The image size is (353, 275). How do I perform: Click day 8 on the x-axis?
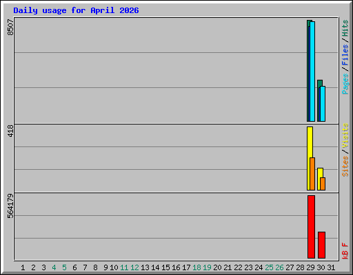click(95, 267)
